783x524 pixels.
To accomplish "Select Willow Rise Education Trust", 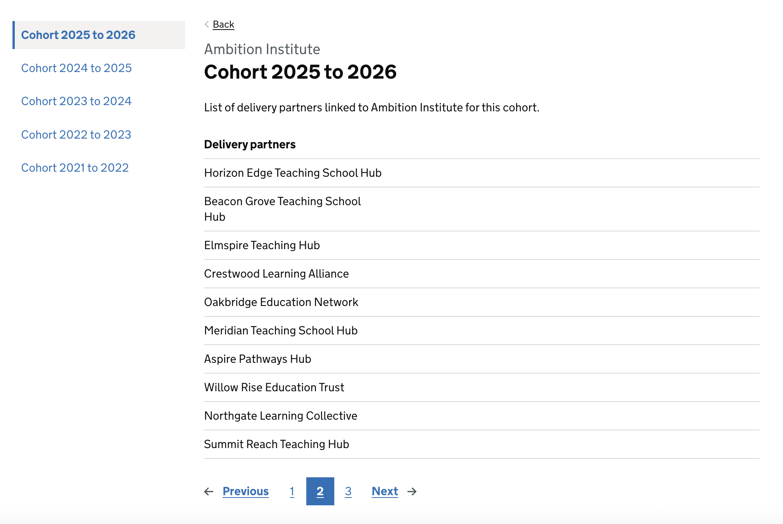I will [274, 387].
